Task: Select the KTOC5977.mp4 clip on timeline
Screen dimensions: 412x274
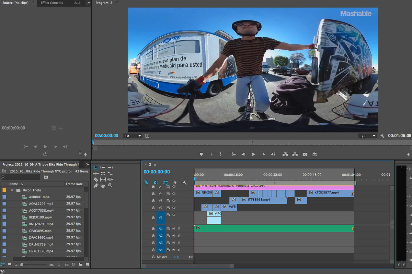Action: point(329,193)
